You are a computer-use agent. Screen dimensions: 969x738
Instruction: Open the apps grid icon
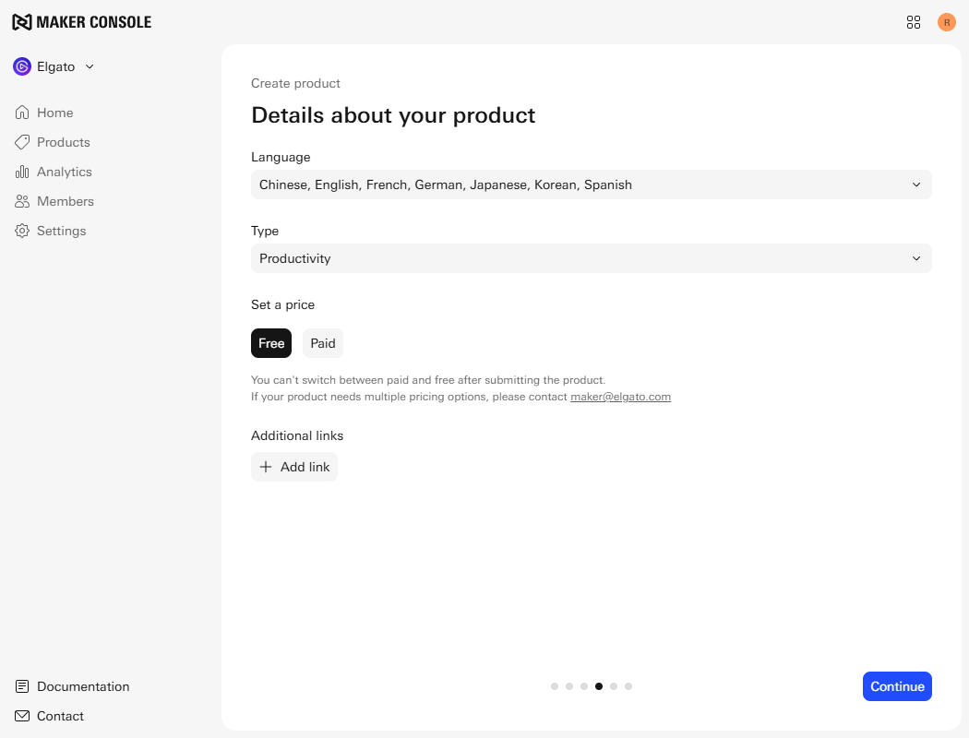click(x=914, y=22)
